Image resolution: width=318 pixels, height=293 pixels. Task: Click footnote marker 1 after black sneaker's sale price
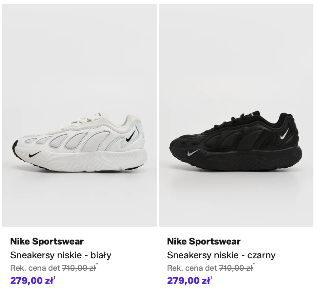[211, 278]
